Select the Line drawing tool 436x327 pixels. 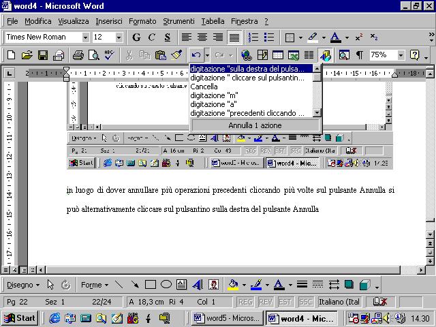coord(119,285)
